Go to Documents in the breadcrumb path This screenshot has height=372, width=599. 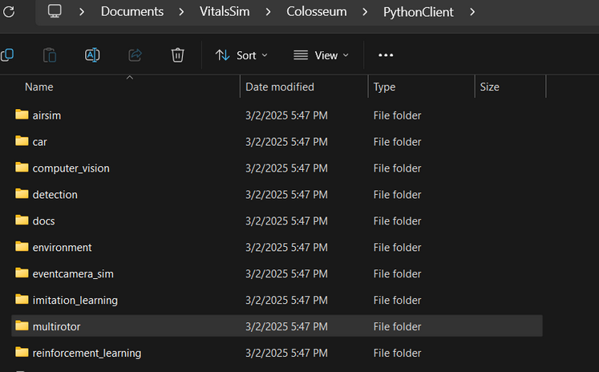point(132,11)
